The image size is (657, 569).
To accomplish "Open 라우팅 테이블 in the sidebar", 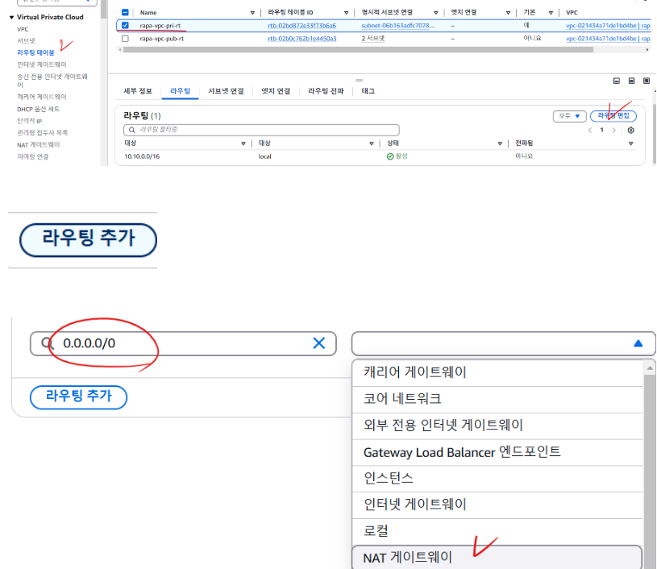I will 35,52.
